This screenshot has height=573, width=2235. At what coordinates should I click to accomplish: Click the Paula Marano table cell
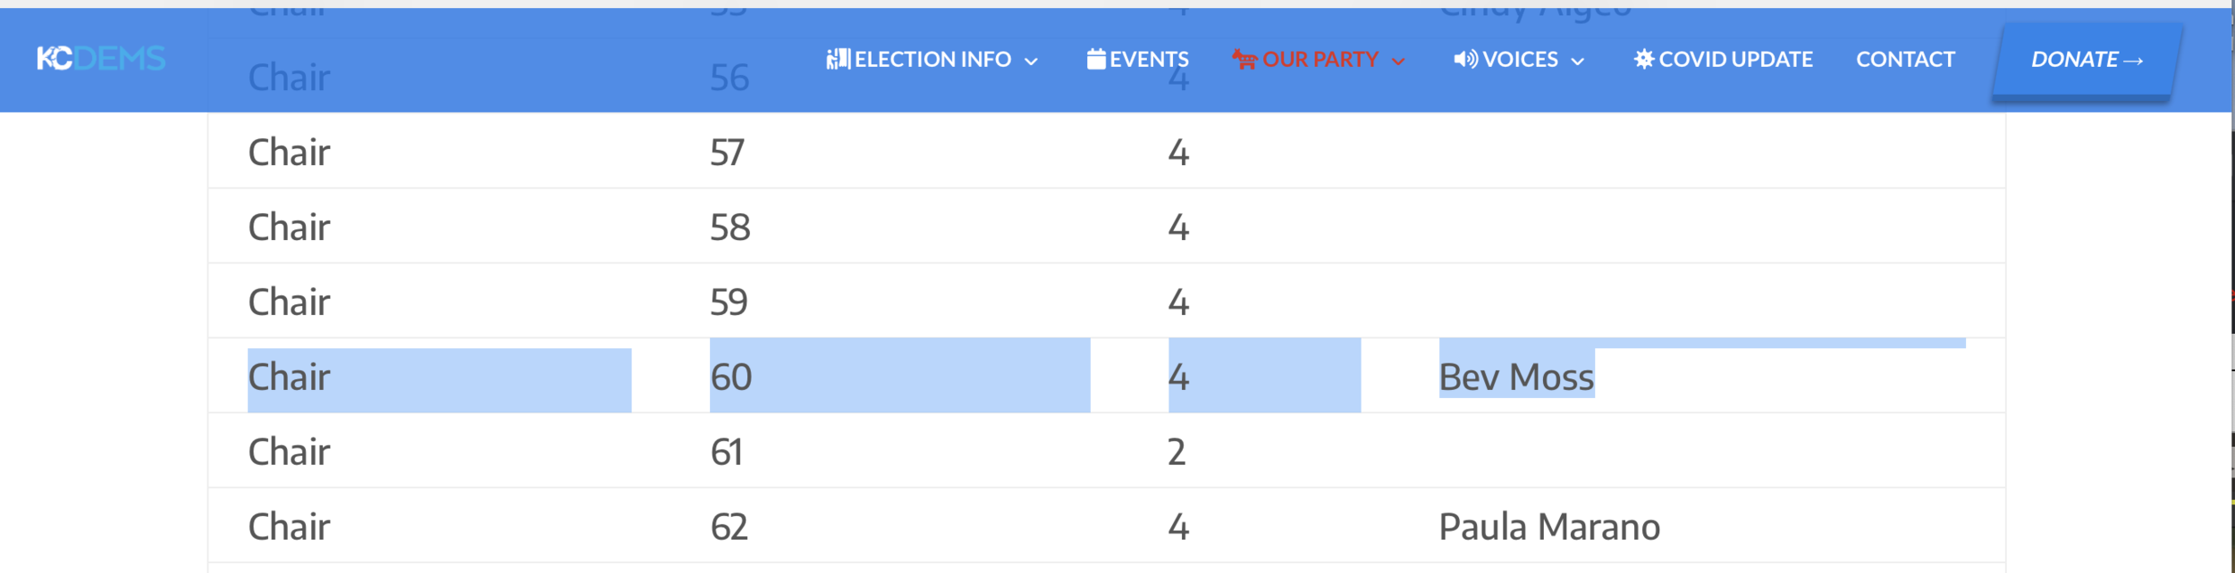[1549, 527]
